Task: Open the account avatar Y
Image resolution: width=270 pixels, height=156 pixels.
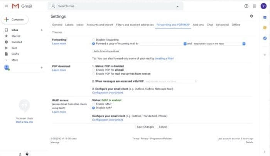Action: point(263,6)
